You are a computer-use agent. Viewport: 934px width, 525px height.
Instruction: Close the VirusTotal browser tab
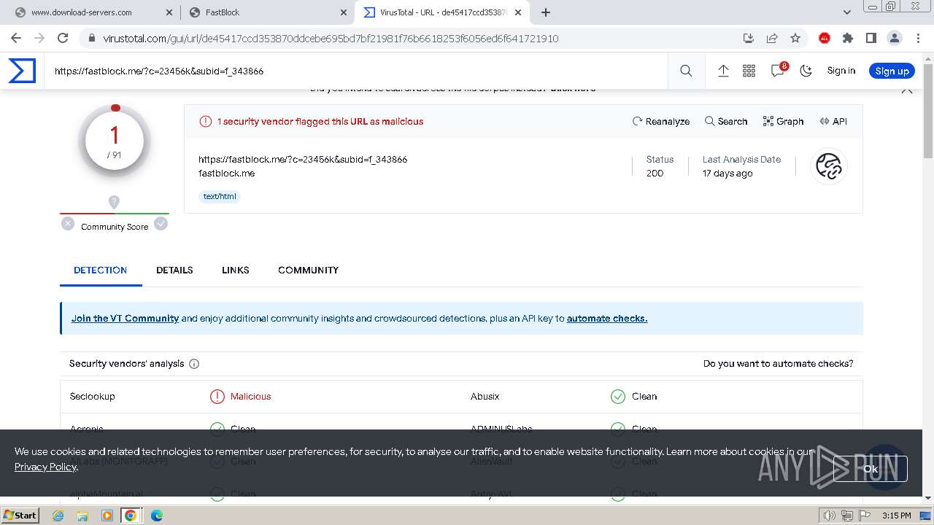tap(517, 12)
